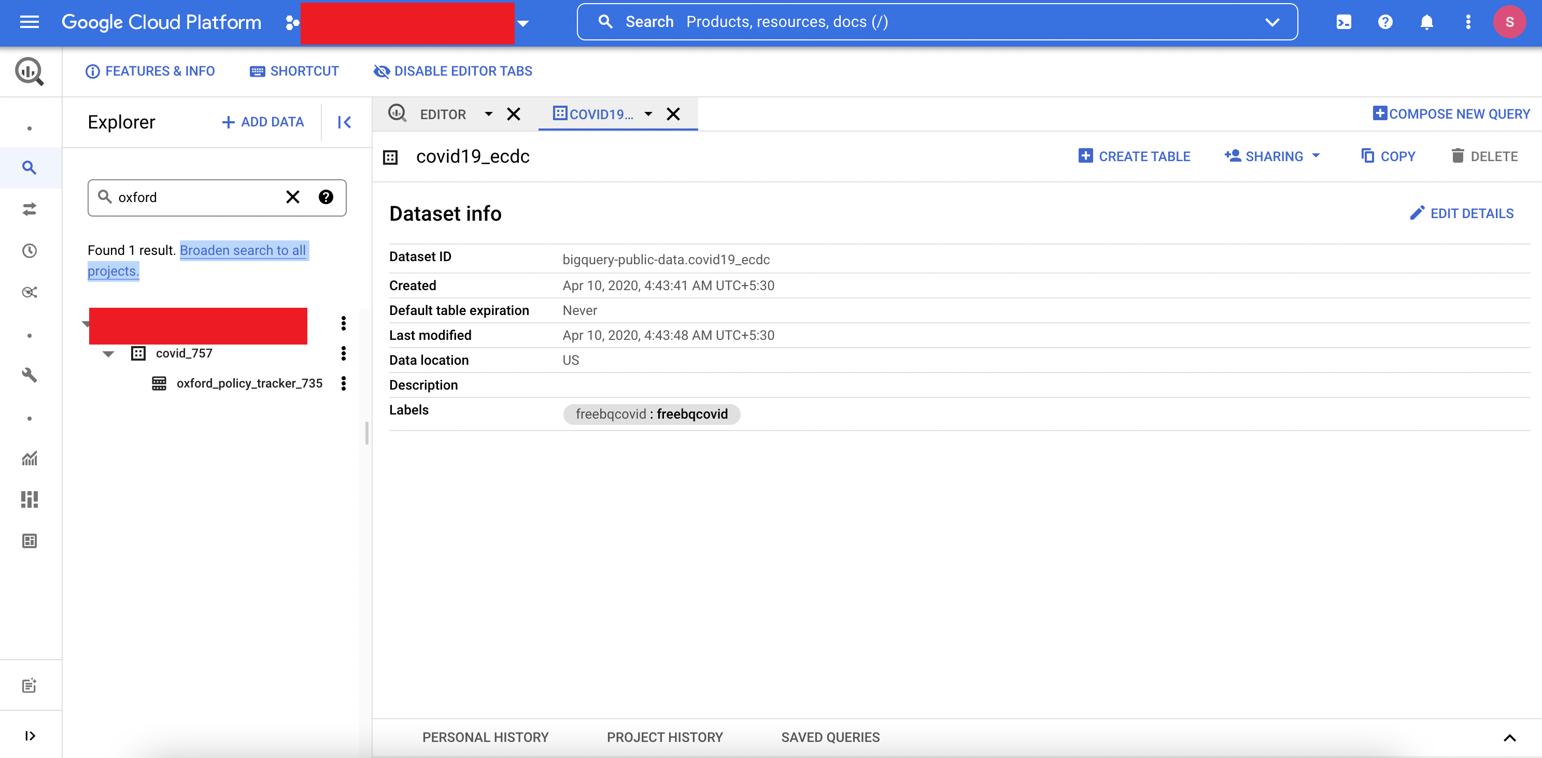Open notifications bell
The image size is (1542, 758).
pyautogui.click(x=1426, y=22)
